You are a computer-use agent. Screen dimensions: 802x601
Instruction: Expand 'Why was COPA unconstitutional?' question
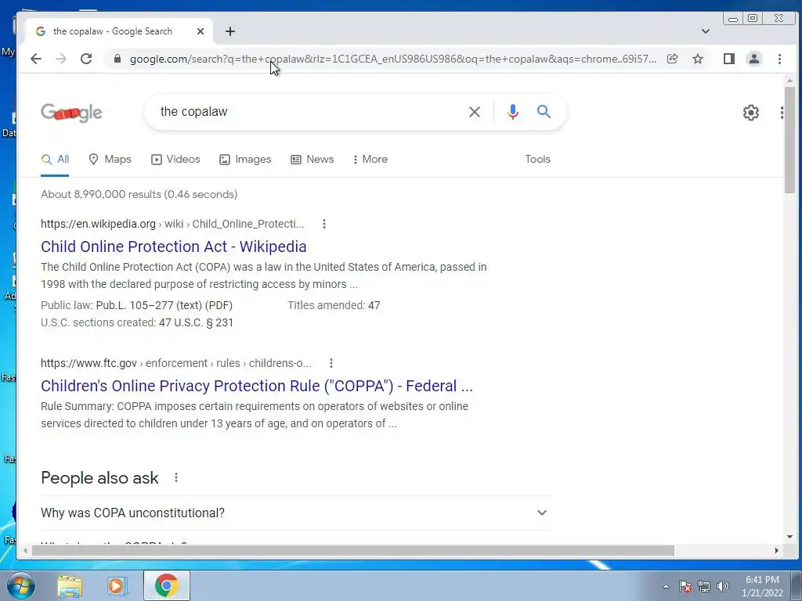point(295,513)
